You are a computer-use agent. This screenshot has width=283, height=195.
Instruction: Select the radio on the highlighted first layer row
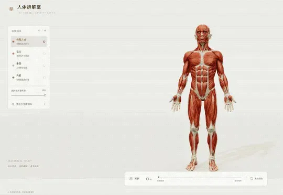[44, 42]
